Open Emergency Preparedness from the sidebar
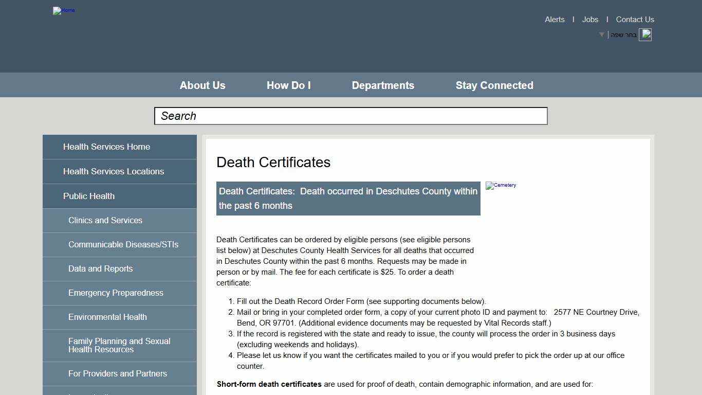Screen dimensions: 702x395 click(116, 293)
